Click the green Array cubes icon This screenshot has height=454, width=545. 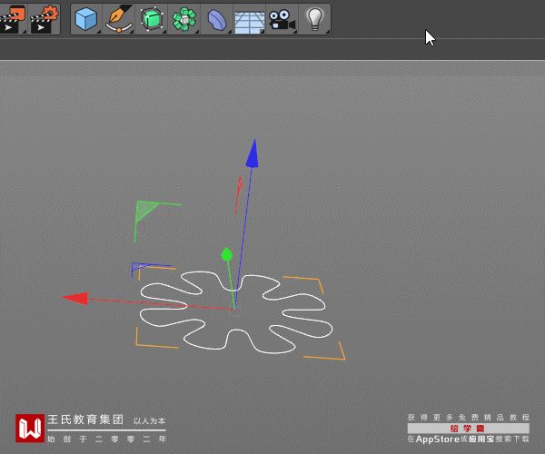[184, 19]
